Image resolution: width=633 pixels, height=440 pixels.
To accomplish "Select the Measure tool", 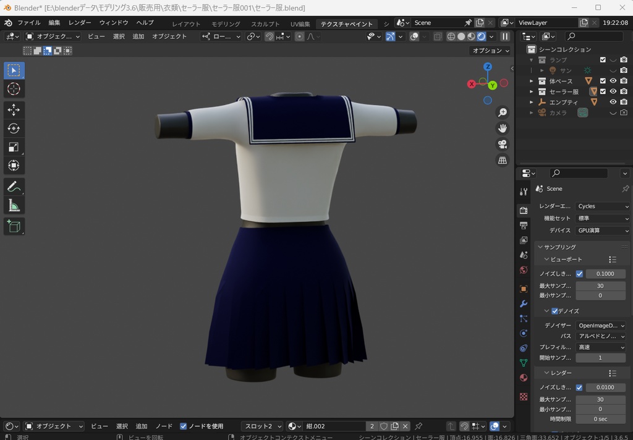I will tap(14, 205).
